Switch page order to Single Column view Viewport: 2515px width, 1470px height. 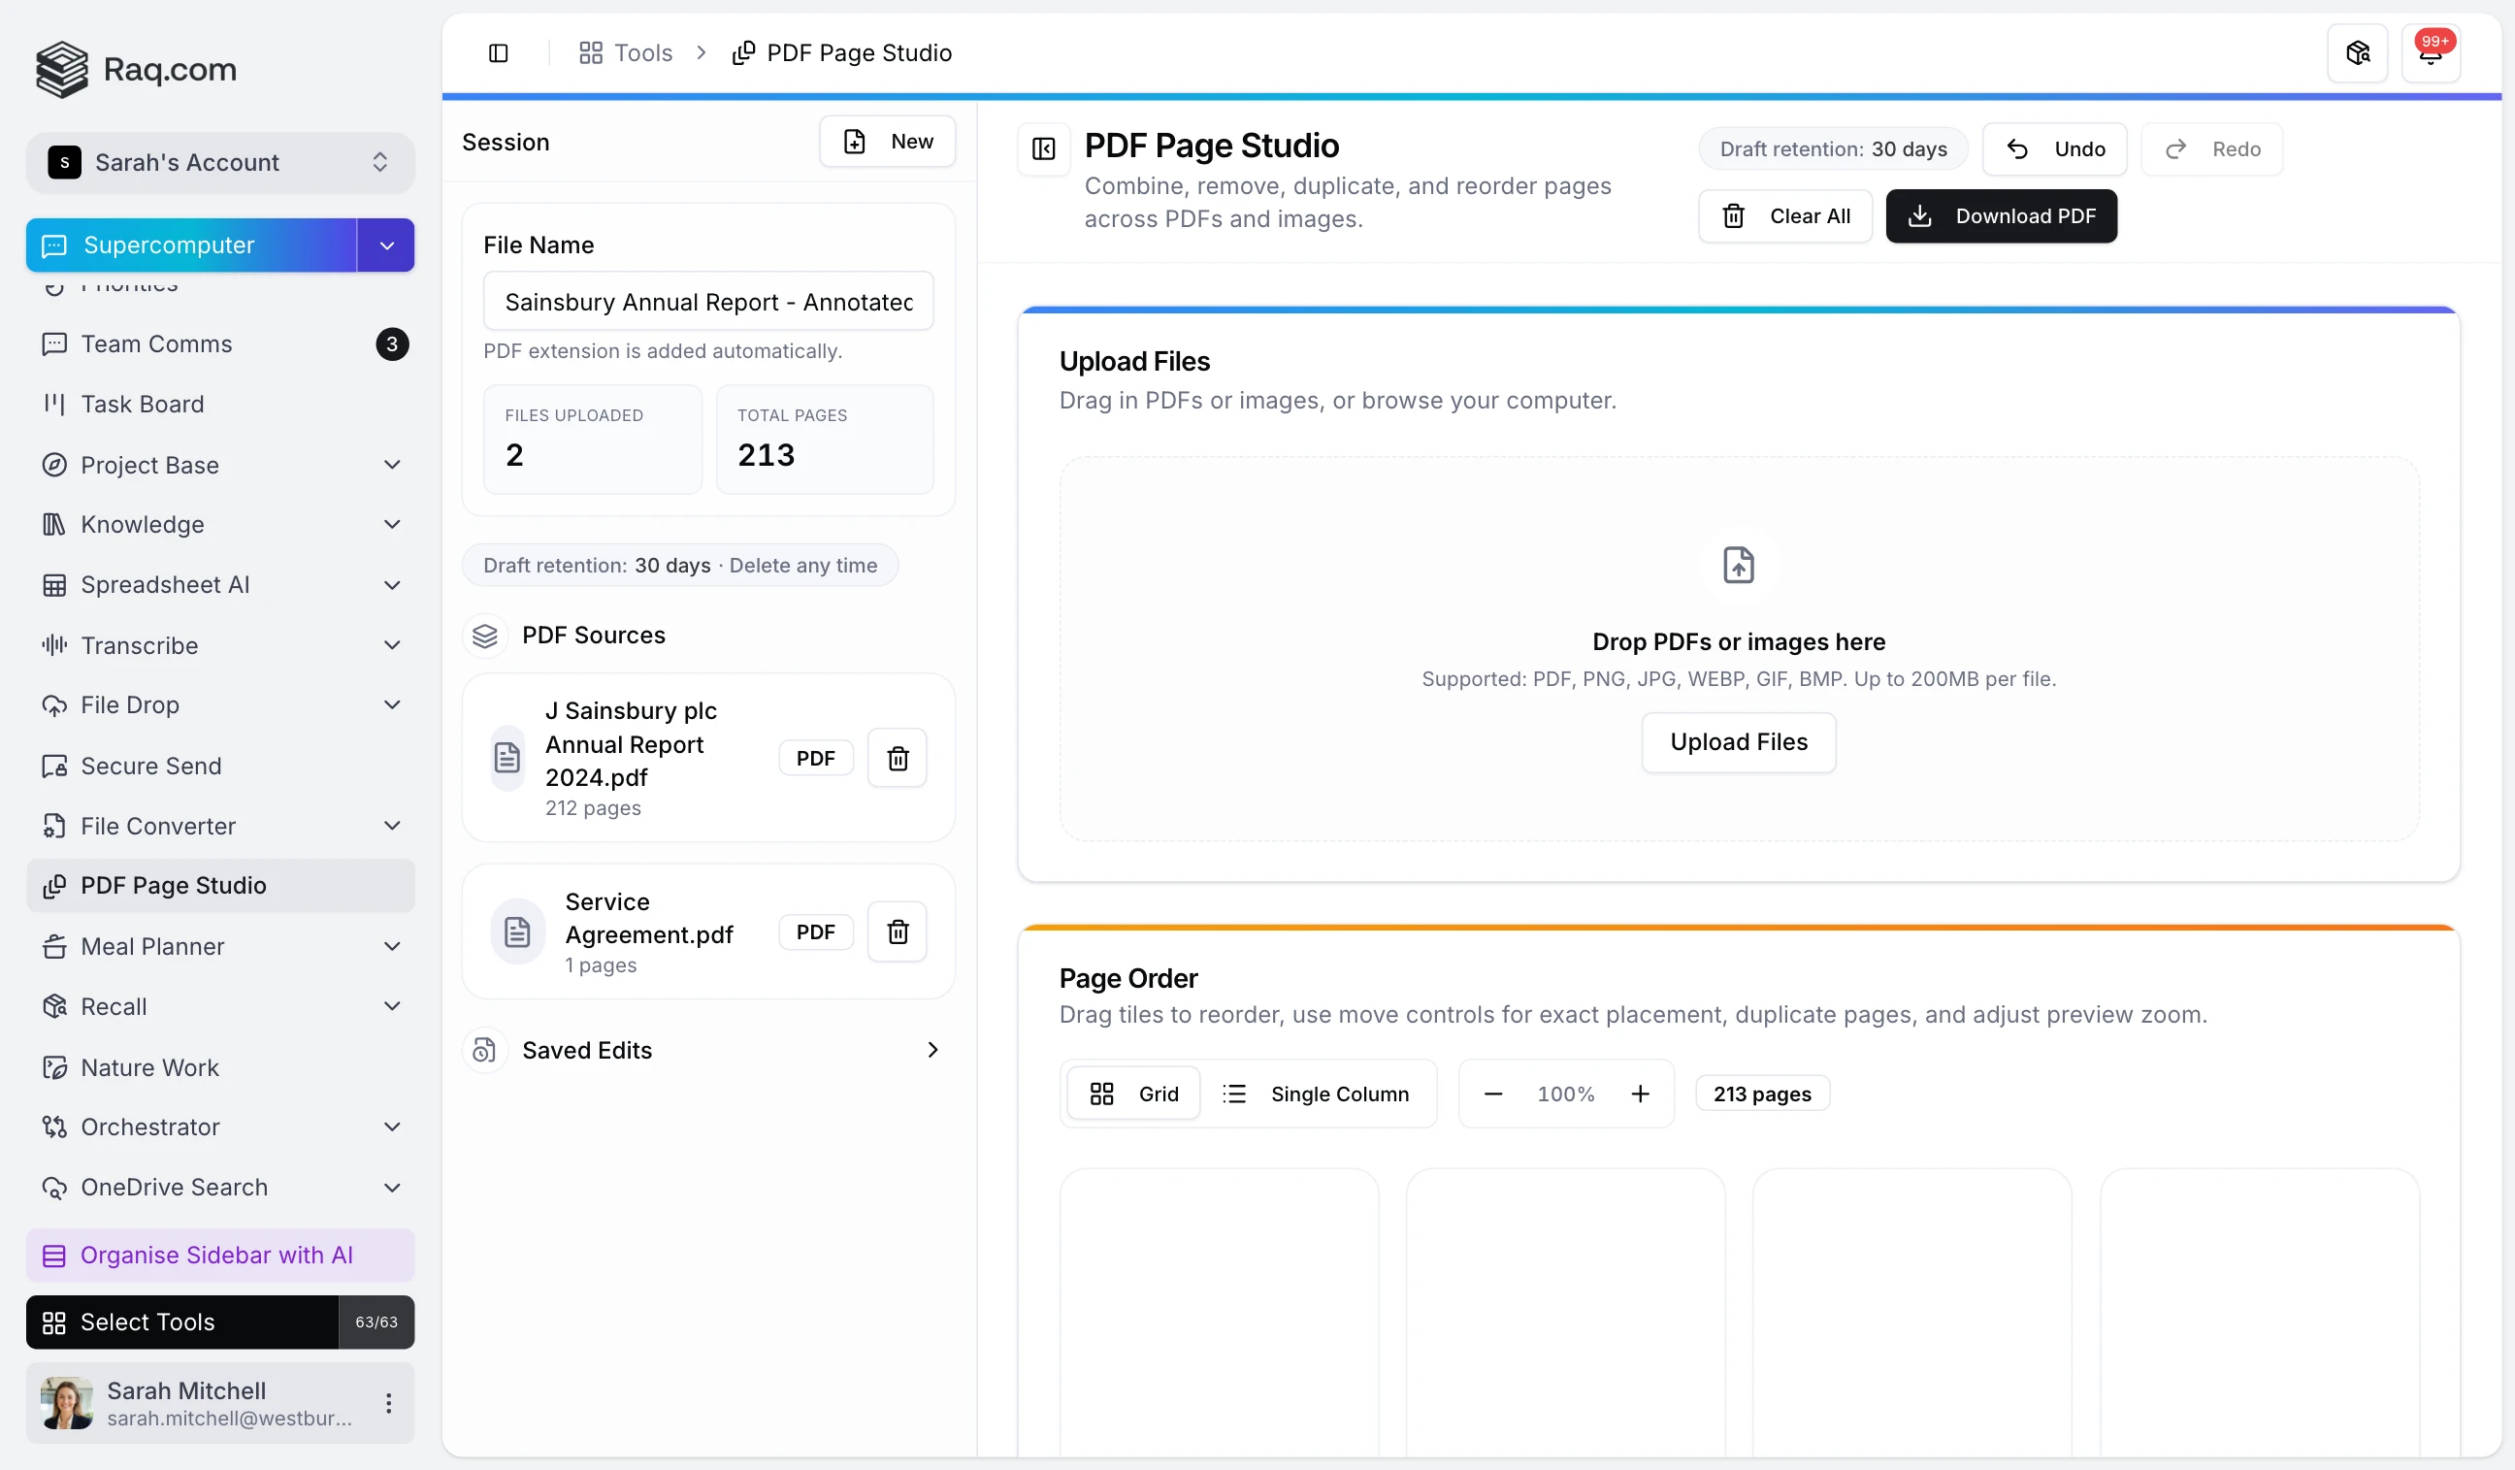[1316, 1094]
